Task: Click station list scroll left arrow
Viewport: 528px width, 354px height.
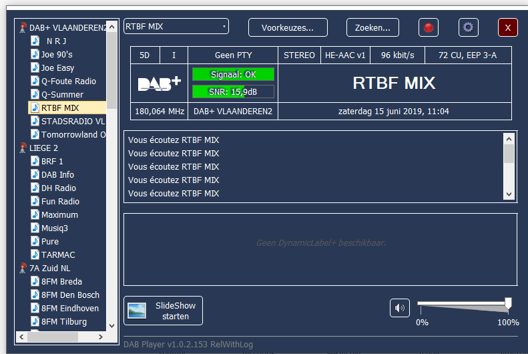Action: click(21, 337)
